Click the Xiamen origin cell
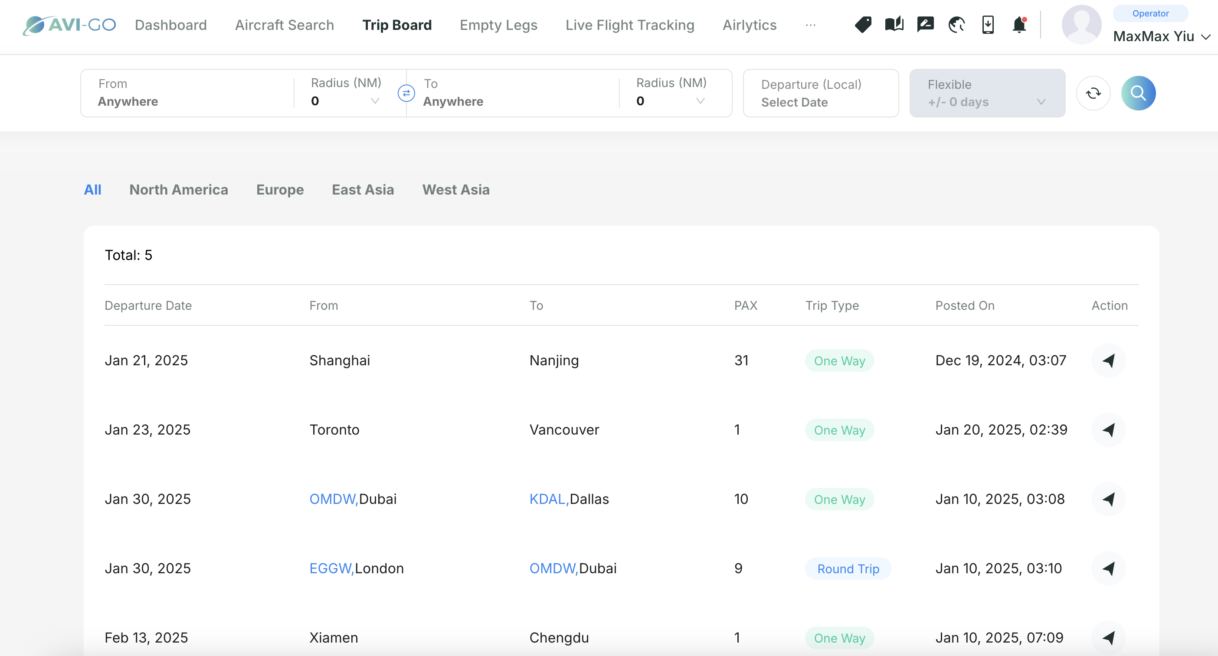 333,638
